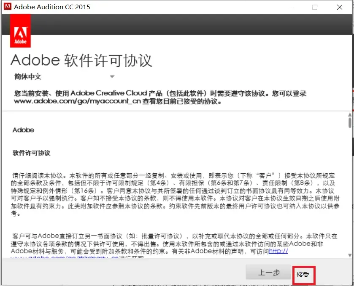This screenshot has height=286, width=354.
Task: Open the 简体中文 language dropdown
Action: (64, 77)
